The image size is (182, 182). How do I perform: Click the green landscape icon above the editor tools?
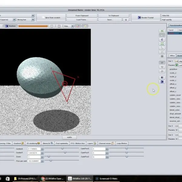click(162, 31)
